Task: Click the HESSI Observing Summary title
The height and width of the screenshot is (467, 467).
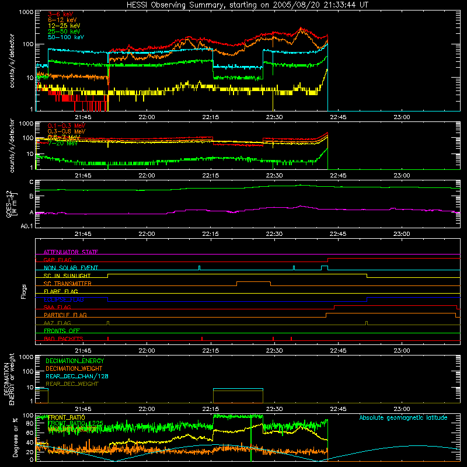Action: [248, 5]
